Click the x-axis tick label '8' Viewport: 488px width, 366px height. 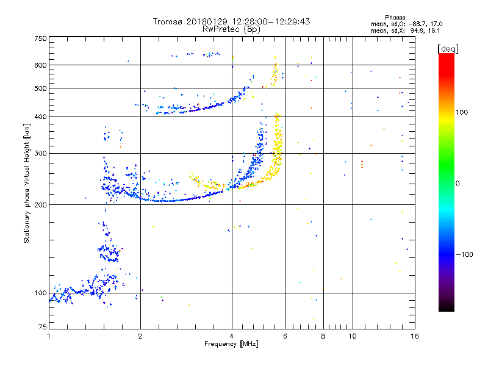click(x=323, y=336)
